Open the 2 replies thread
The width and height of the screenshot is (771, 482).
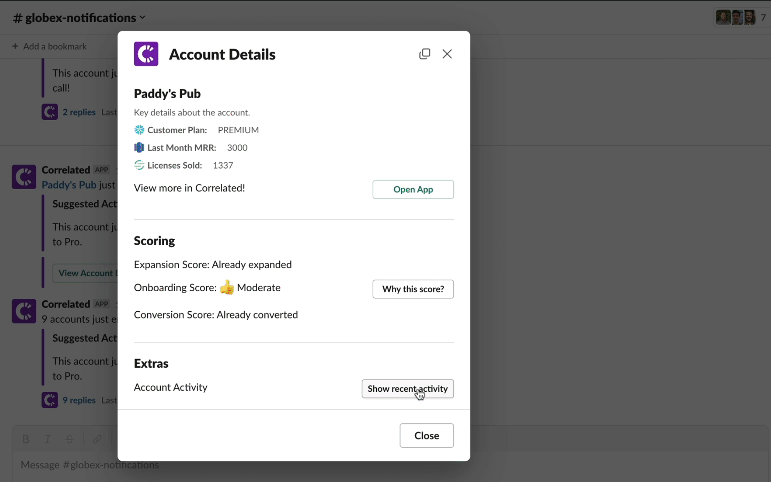click(79, 112)
